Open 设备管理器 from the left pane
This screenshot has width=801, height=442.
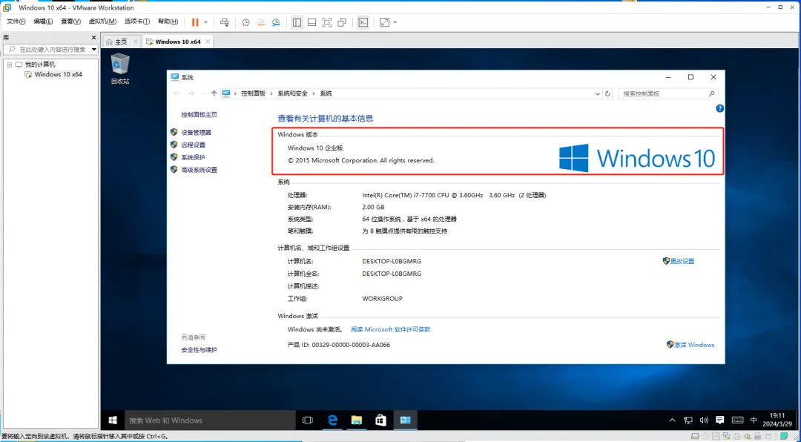pyautogui.click(x=196, y=132)
